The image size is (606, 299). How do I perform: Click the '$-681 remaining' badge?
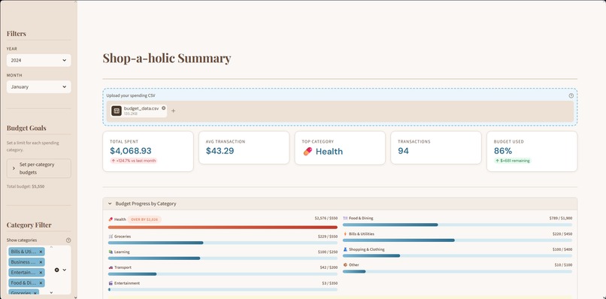513,161
